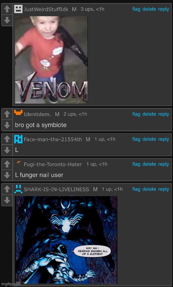This screenshot has height=287, width=173.
Task: Downvote the 'bro got a symbiote' comment
Action: point(7,125)
